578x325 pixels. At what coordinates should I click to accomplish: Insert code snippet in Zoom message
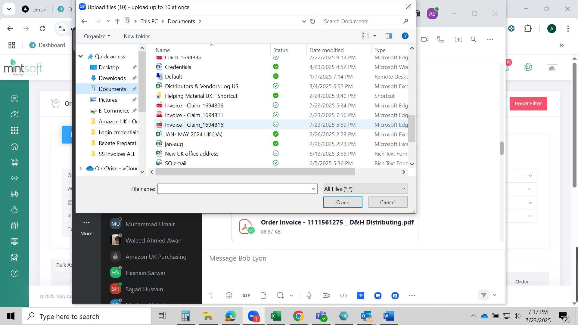(343, 296)
